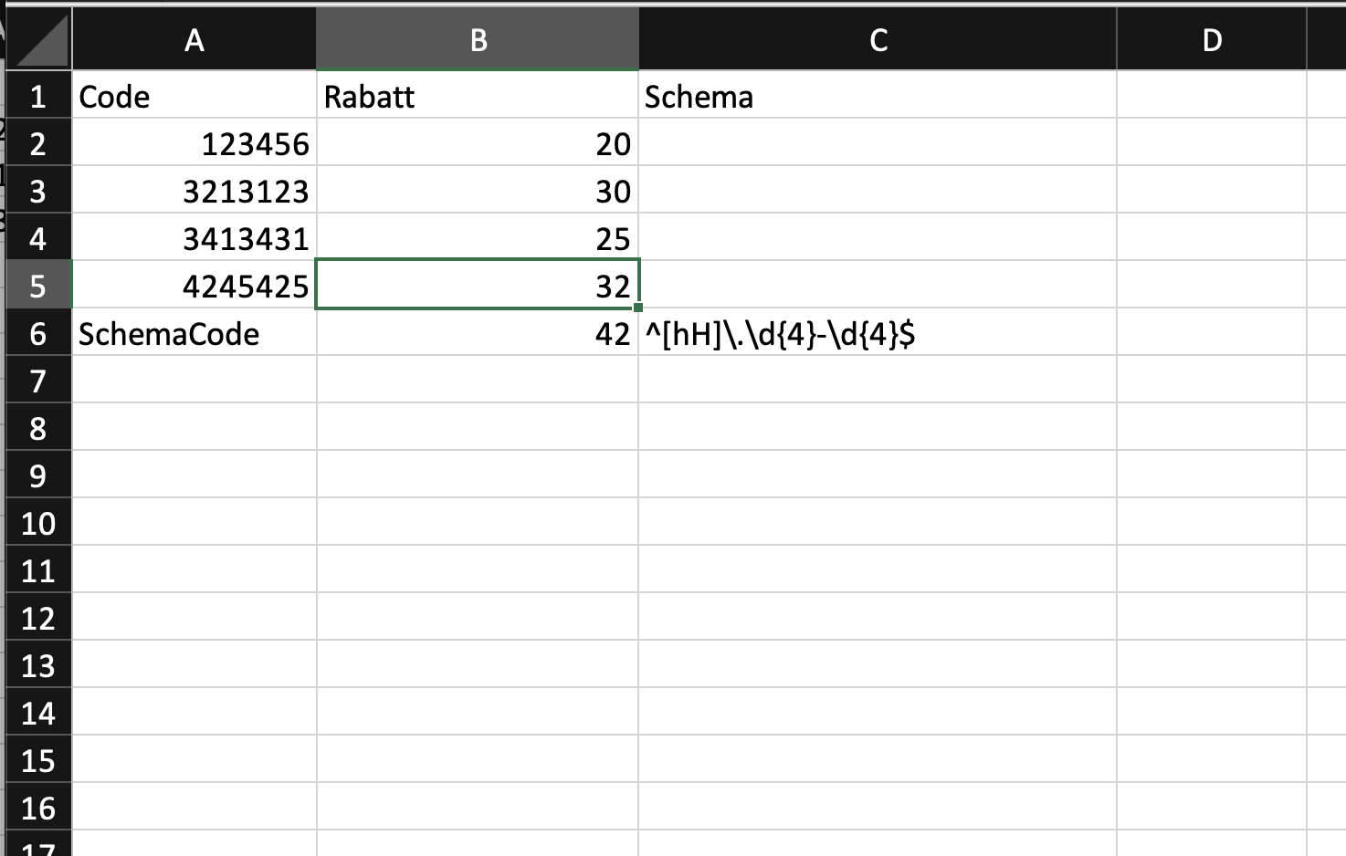Select cell with code 3413431
This screenshot has height=856, width=1346.
point(194,239)
